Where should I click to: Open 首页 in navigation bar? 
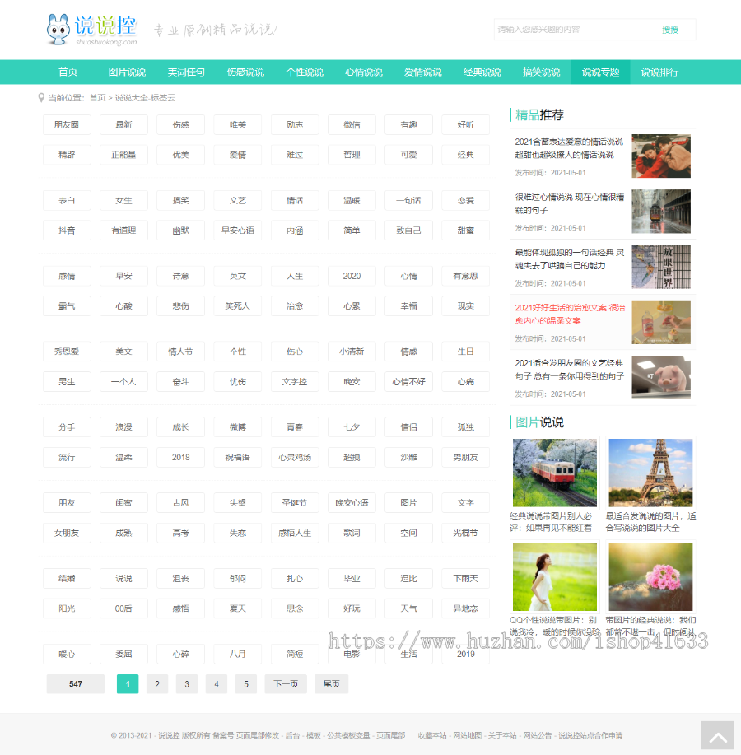(68, 72)
